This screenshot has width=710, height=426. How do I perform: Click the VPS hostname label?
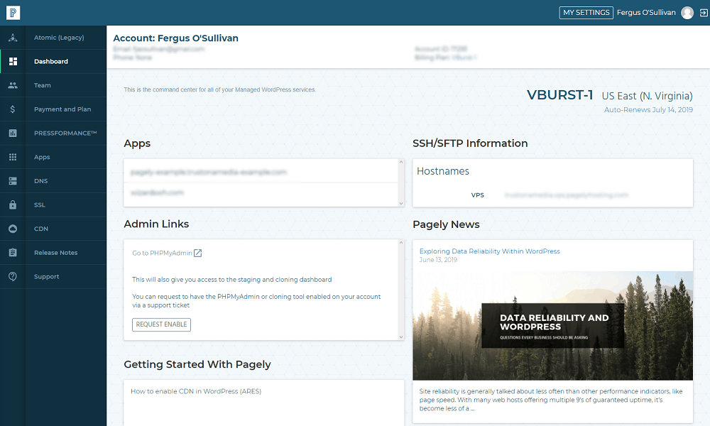pos(477,195)
